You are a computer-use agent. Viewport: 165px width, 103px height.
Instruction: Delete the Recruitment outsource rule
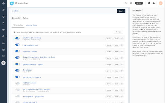click(x=122, y=77)
